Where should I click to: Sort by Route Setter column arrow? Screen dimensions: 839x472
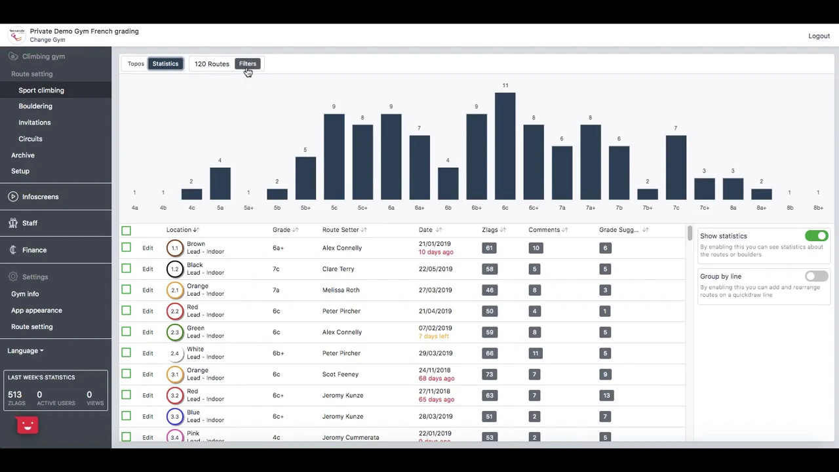tap(364, 230)
